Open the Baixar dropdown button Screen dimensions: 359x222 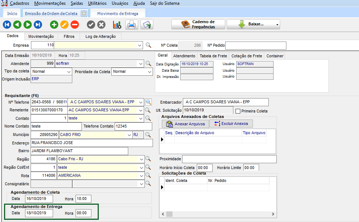[253, 25]
